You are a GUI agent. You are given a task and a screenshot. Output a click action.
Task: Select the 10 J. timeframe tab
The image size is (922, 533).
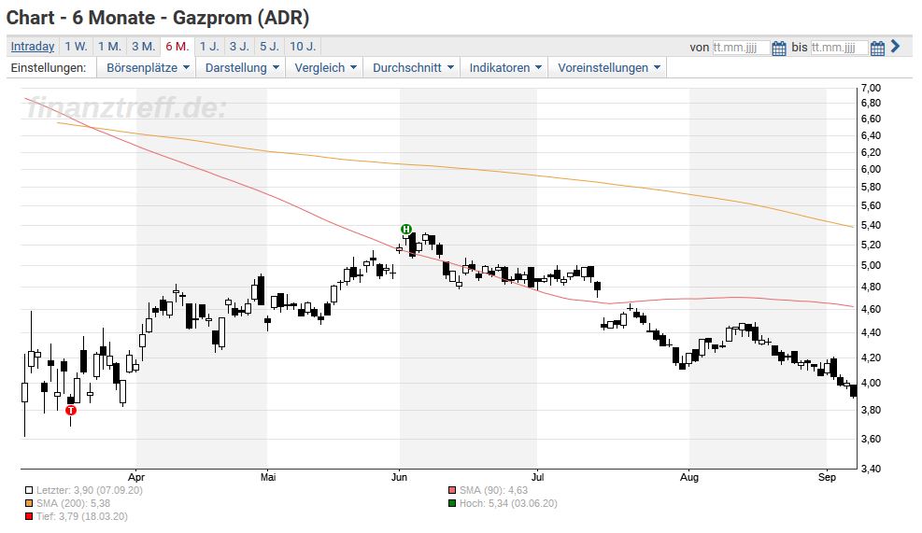pyautogui.click(x=303, y=47)
